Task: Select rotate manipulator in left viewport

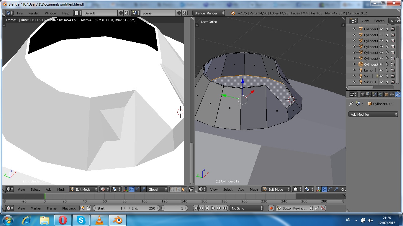Action: [x=137, y=189]
